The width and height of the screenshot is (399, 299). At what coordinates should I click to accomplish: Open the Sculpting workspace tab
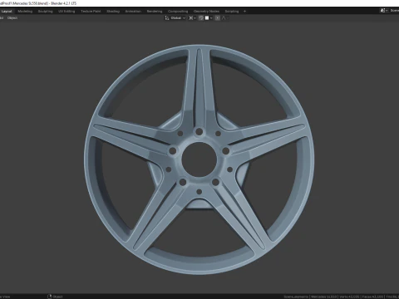point(45,12)
